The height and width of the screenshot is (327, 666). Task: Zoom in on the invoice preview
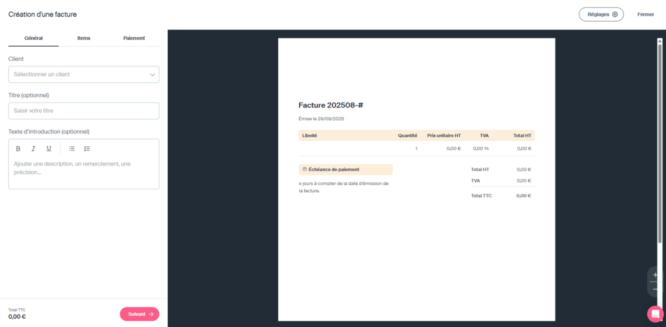pos(655,275)
